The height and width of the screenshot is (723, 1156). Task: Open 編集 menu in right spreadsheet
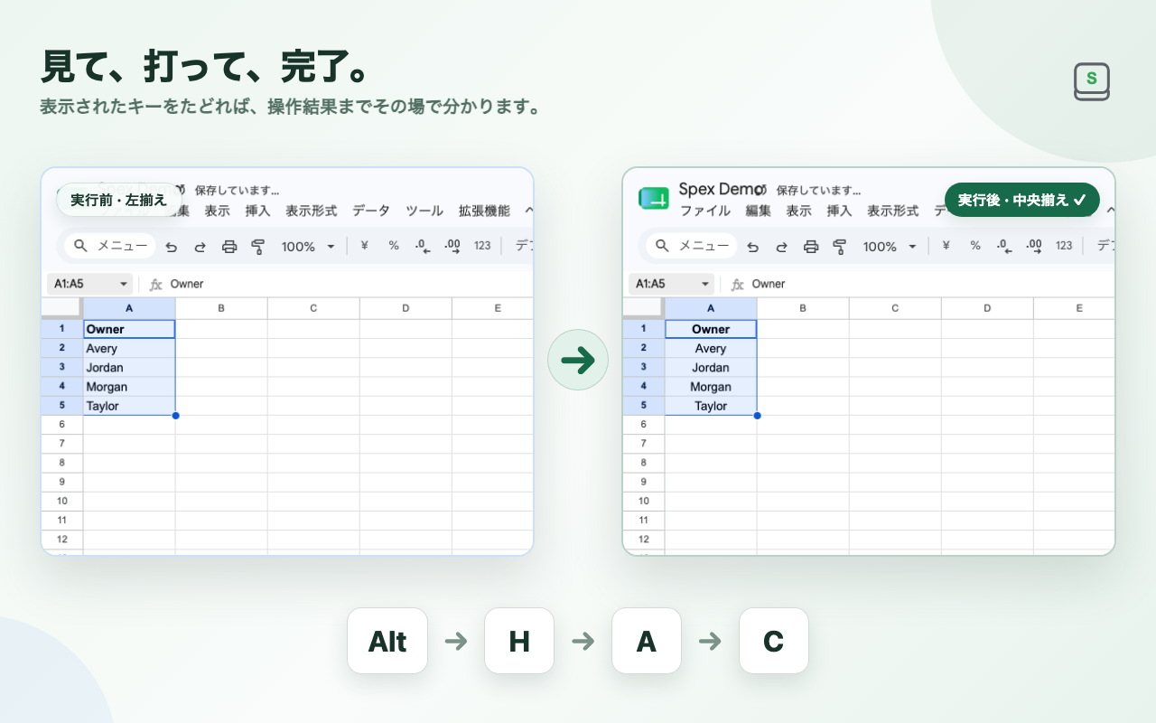(x=758, y=211)
